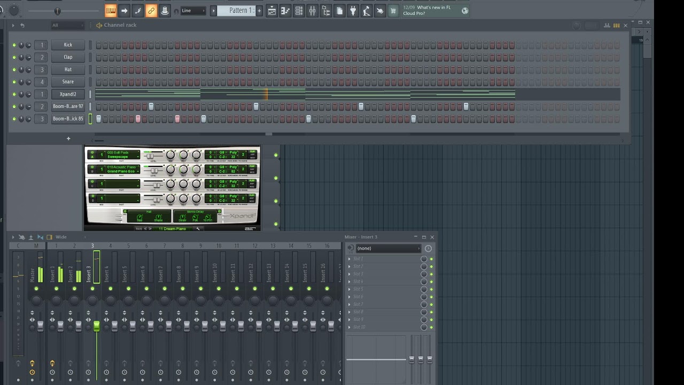Open the Playlist view icon

[x=272, y=11]
